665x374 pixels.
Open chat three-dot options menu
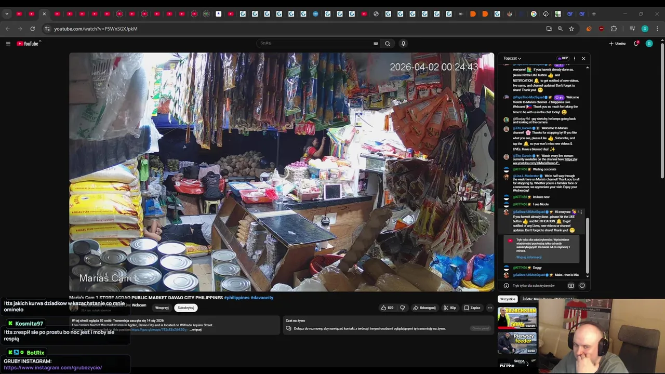(574, 58)
